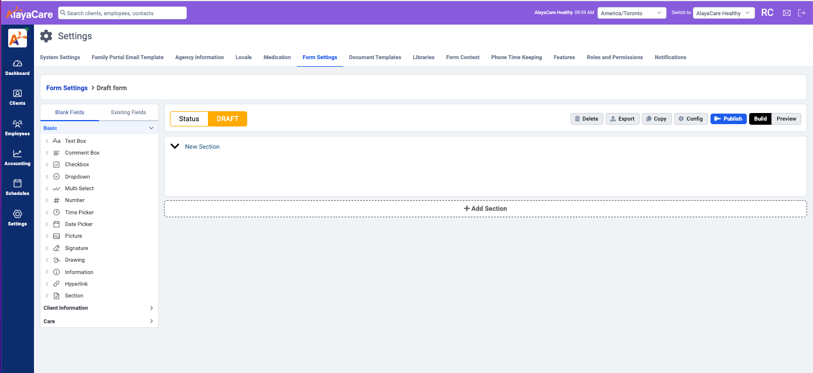Click the Delete button
The height and width of the screenshot is (373, 813).
pyautogui.click(x=587, y=119)
